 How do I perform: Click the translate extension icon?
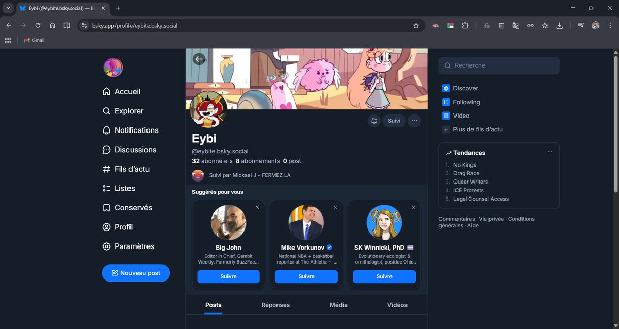click(x=516, y=25)
